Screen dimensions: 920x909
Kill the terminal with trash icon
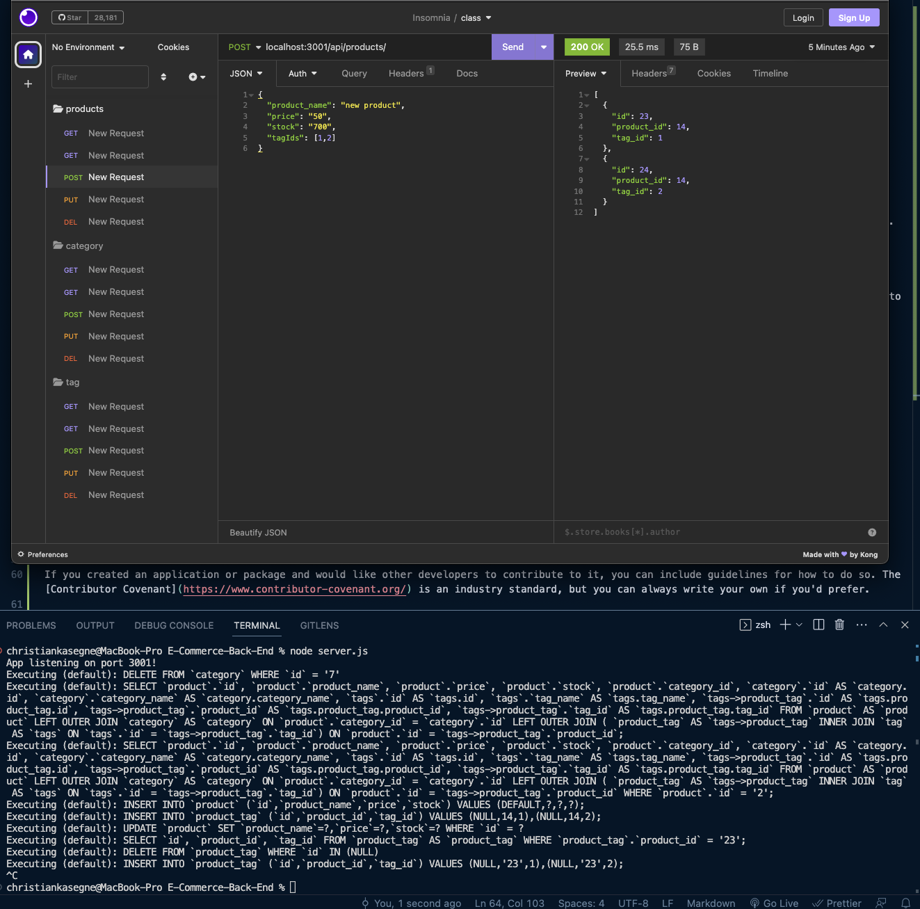tap(839, 625)
